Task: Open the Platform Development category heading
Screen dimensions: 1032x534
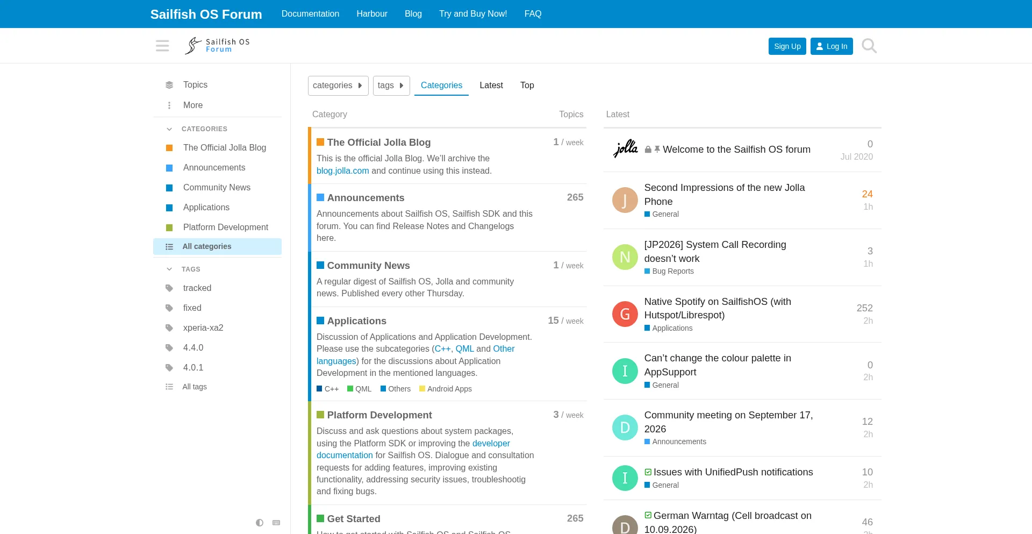Action: click(x=379, y=415)
